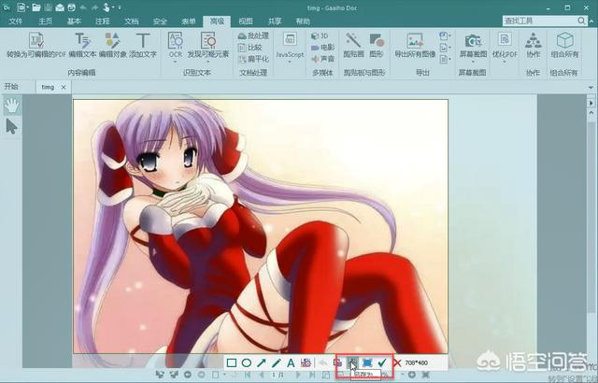Open folder icon in quick access toolbar
This screenshot has height=383, width=598.
(x=36, y=7)
